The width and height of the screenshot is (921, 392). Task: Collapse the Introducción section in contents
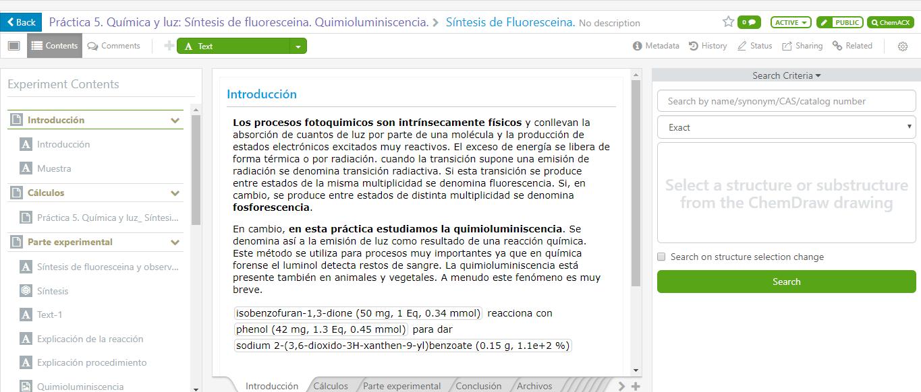[175, 121]
